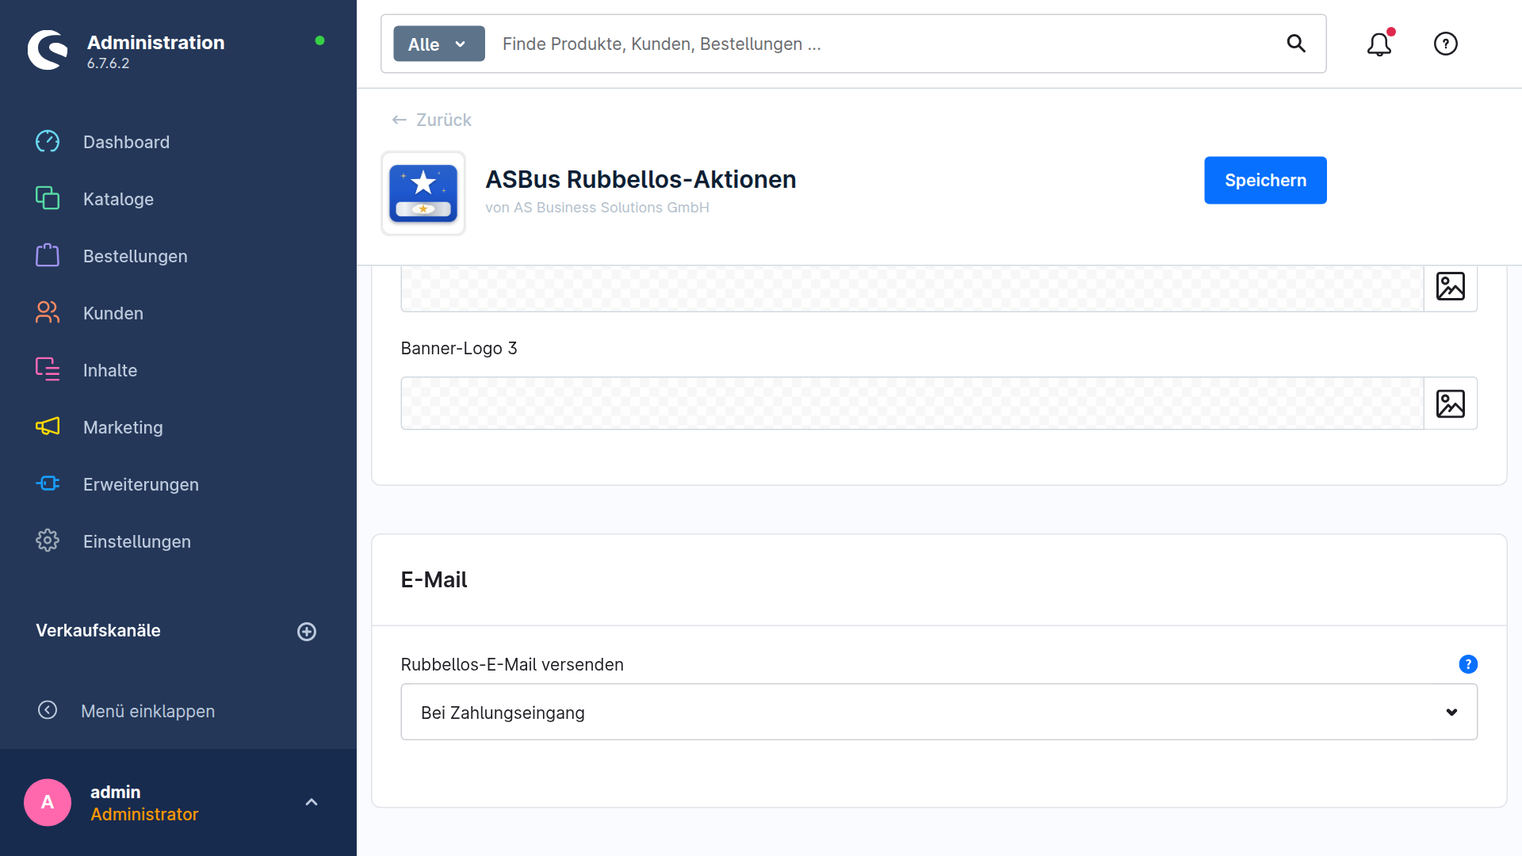Click the version number 6.7.6.2
Viewport: 1522px width, 856px height.
pyautogui.click(x=108, y=63)
